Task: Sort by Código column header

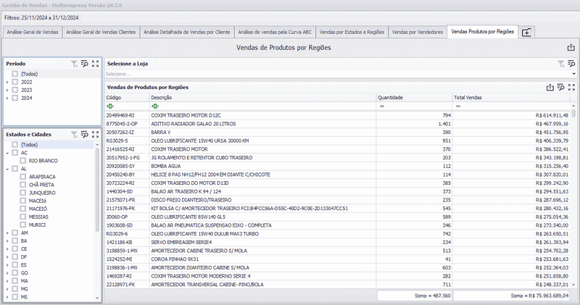Action: (x=127, y=98)
